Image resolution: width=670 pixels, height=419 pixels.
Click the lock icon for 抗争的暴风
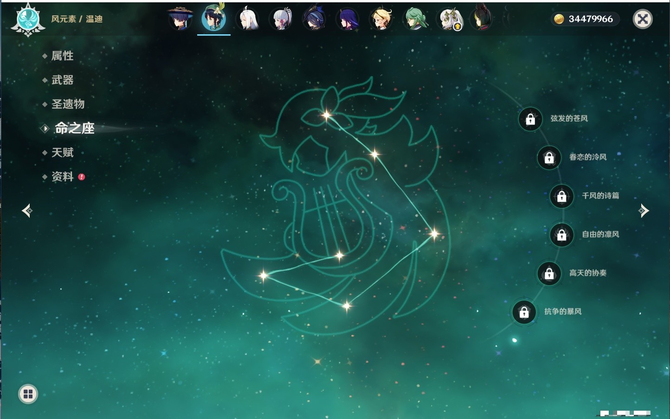coord(524,312)
